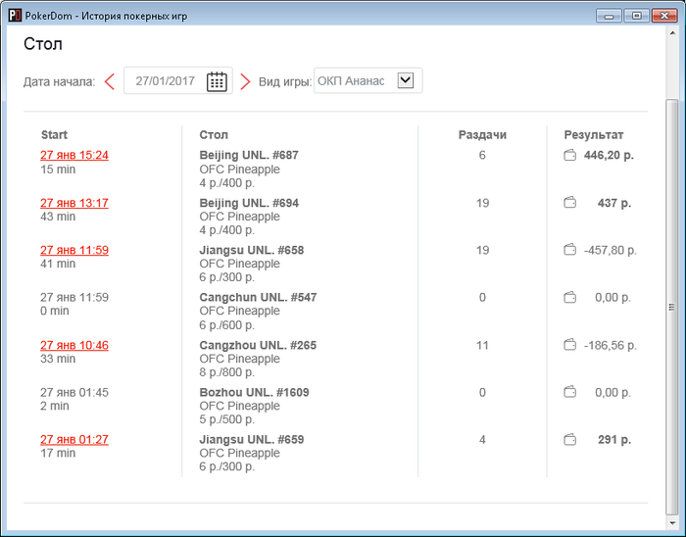Select table name Cangchun UNL. #547

click(x=258, y=297)
